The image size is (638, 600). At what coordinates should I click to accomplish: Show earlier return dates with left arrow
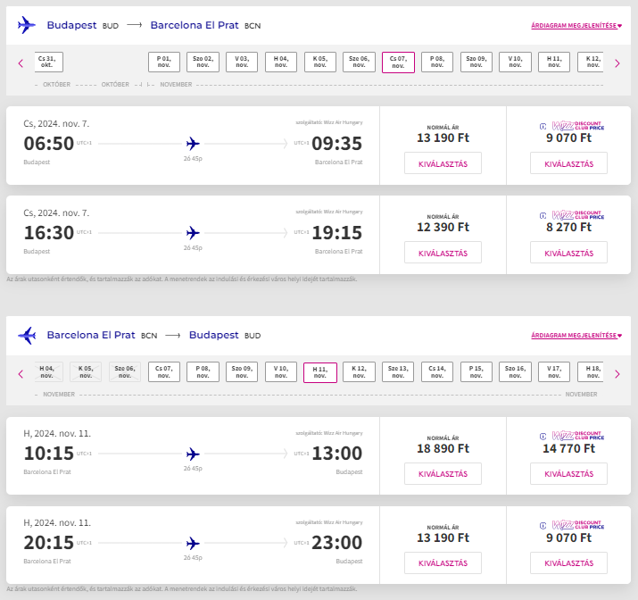point(21,374)
